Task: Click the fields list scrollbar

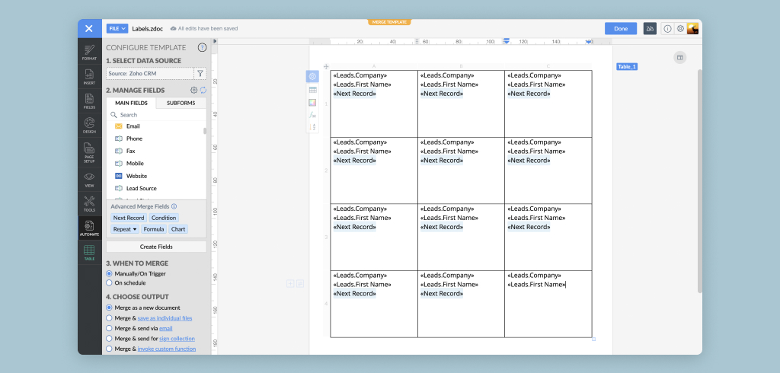Action: 204,131
